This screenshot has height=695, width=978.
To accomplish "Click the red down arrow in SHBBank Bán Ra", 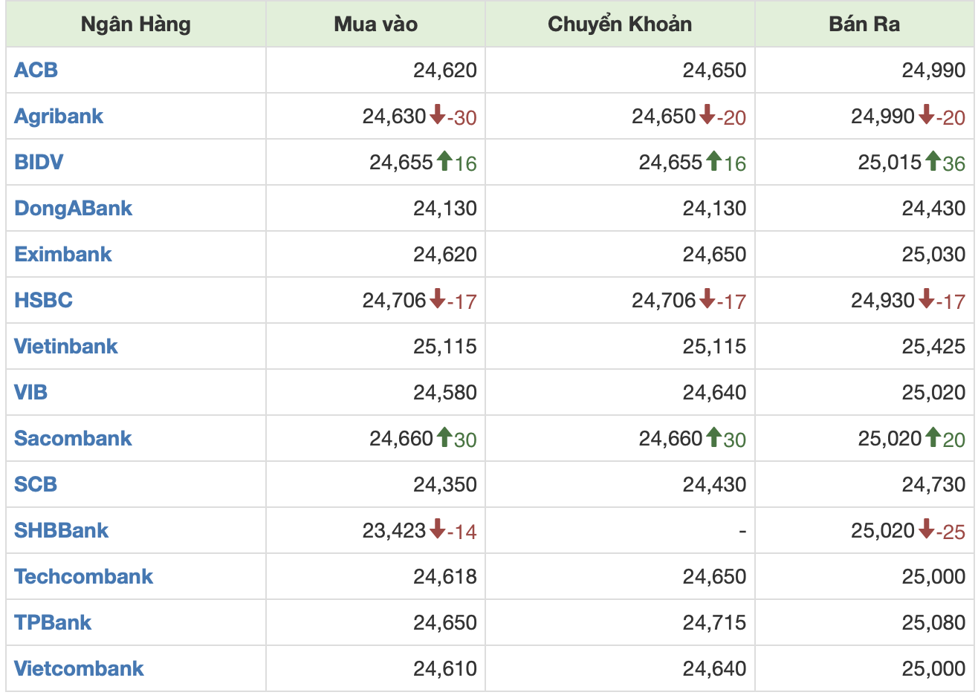I will (x=926, y=529).
